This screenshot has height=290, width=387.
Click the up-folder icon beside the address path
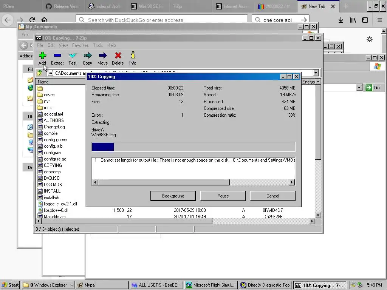40,73
